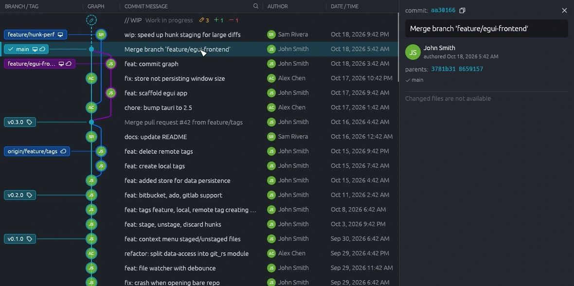574x286 pixels.
Task: Select 'feat: stage, unstage, discard hunks' commit
Action: coord(199,224)
